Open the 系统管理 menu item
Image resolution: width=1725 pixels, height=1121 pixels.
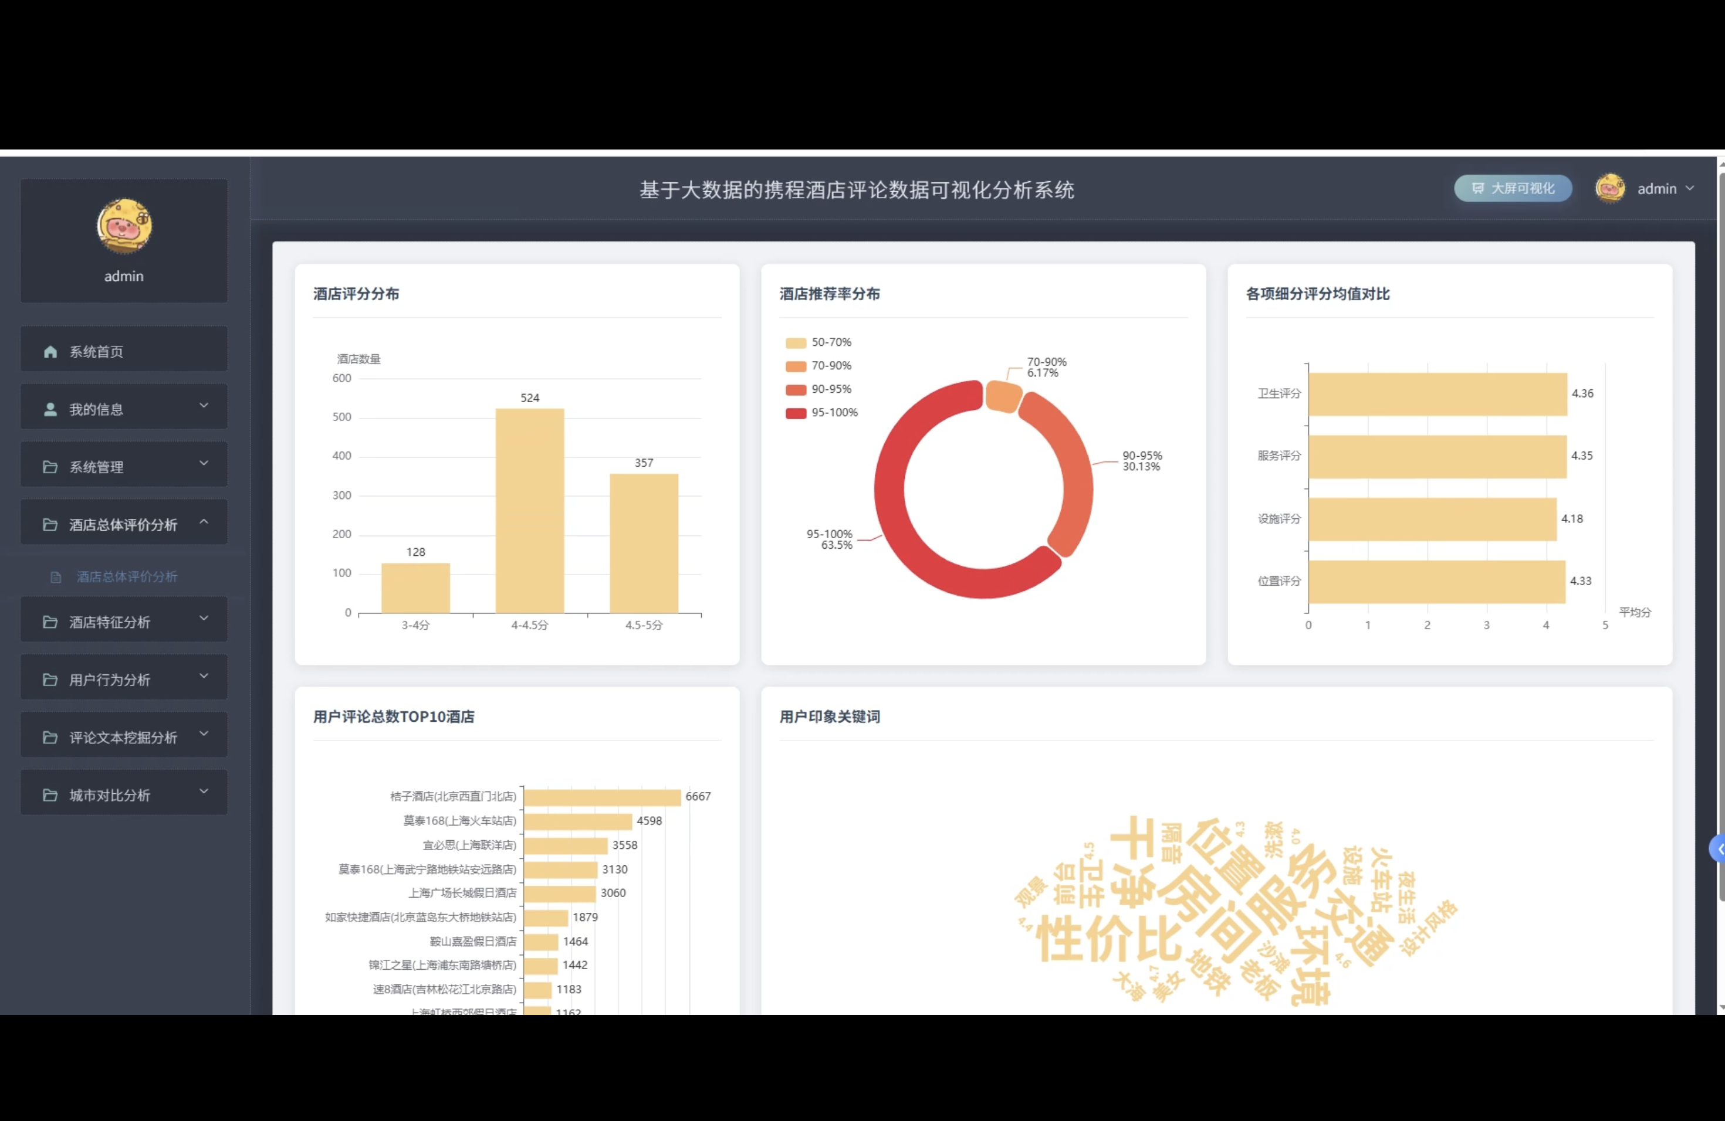tap(124, 464)
